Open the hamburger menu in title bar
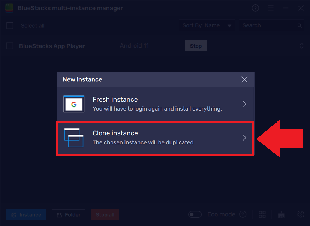 tap(271, 8)
